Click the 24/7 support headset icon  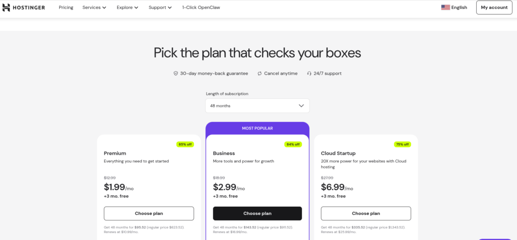309,73
